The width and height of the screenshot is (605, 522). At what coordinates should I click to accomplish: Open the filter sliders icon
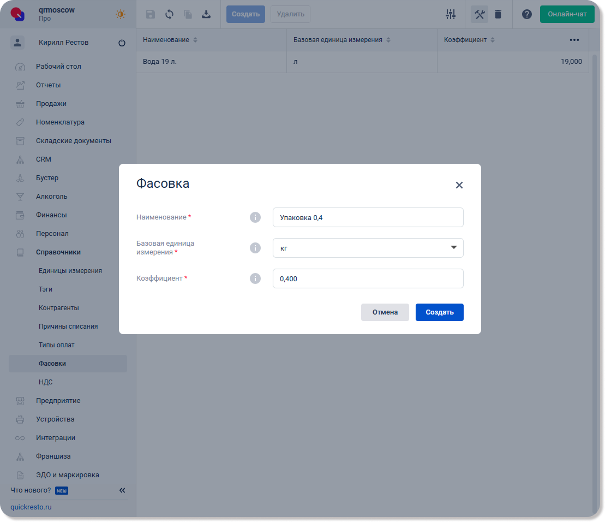point(450,15)
